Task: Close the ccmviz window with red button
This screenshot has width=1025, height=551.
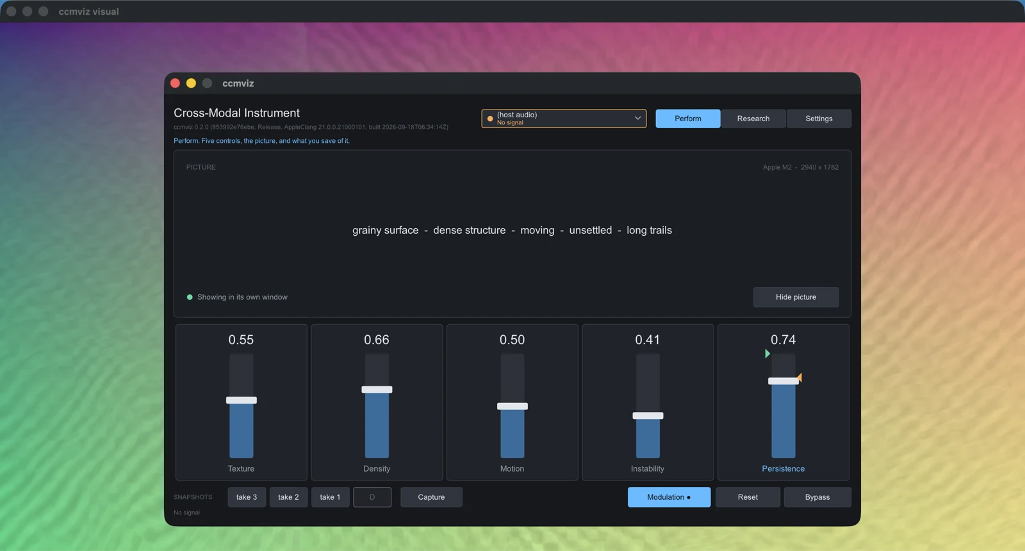Action: pyautogui.click(x=175, y=83)
